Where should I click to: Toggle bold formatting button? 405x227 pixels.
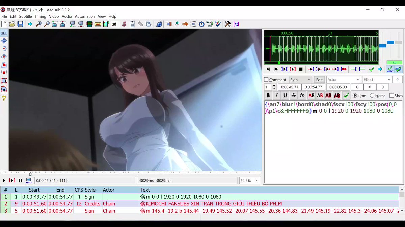pos(268,96)
